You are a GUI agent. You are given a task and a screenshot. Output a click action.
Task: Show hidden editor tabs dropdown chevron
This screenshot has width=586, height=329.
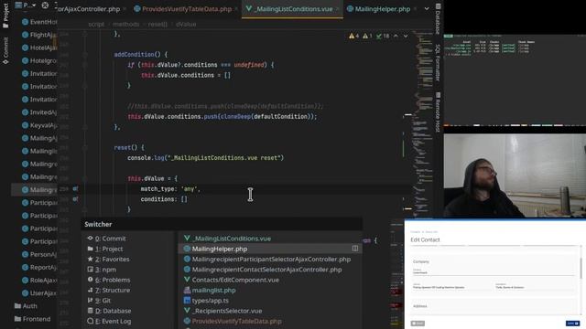[x=427, y=8]
